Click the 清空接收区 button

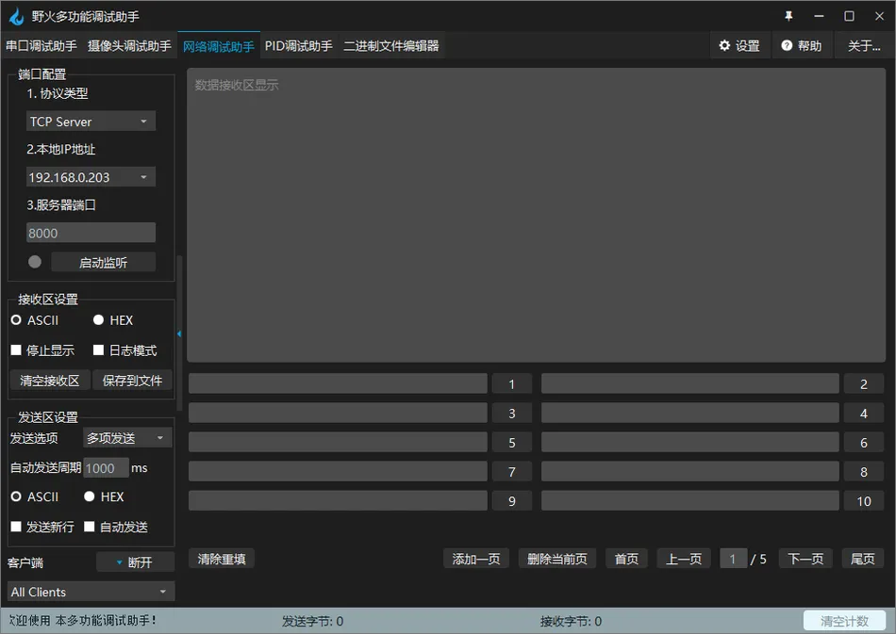50,380
